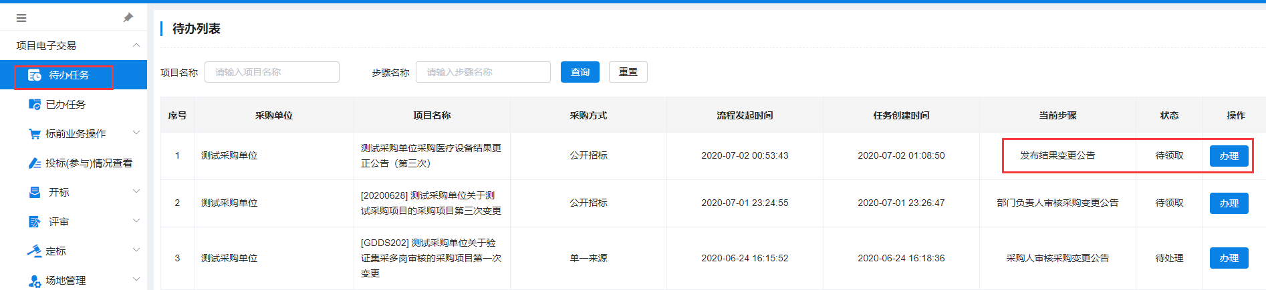Image resolution: width=1266 pixels, height=290 pixels.
Task: Click the 开标 sidebar icon
Action: pyautogui.click(x=35, y=193)
